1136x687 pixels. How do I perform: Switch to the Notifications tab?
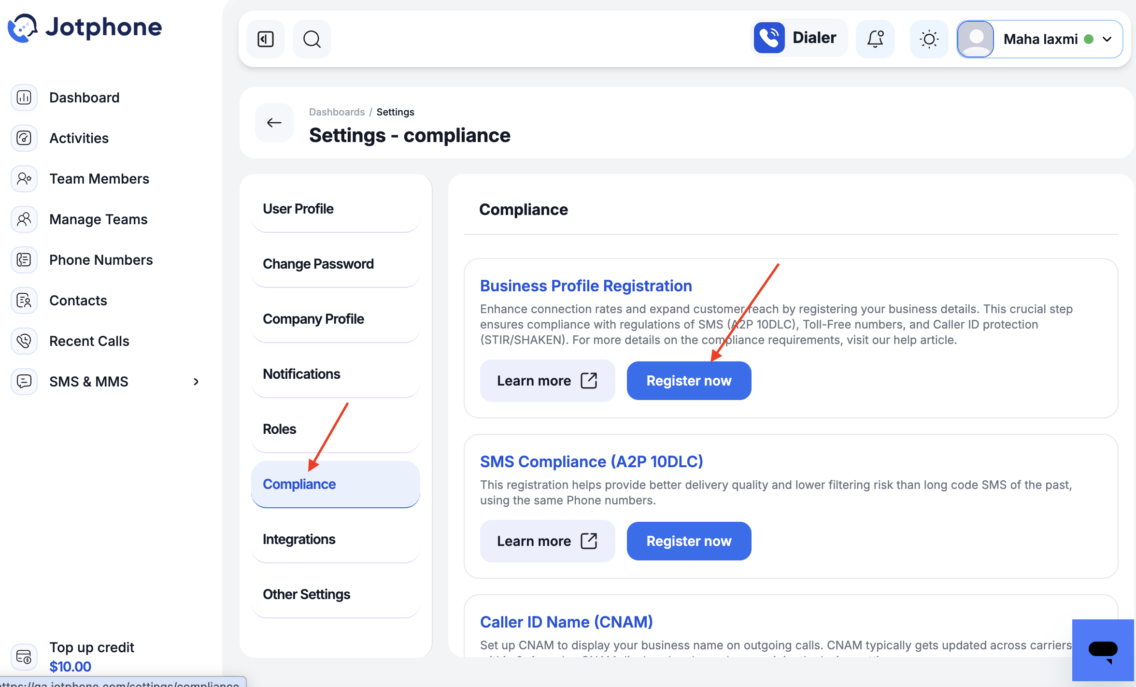tap(336, 374)
